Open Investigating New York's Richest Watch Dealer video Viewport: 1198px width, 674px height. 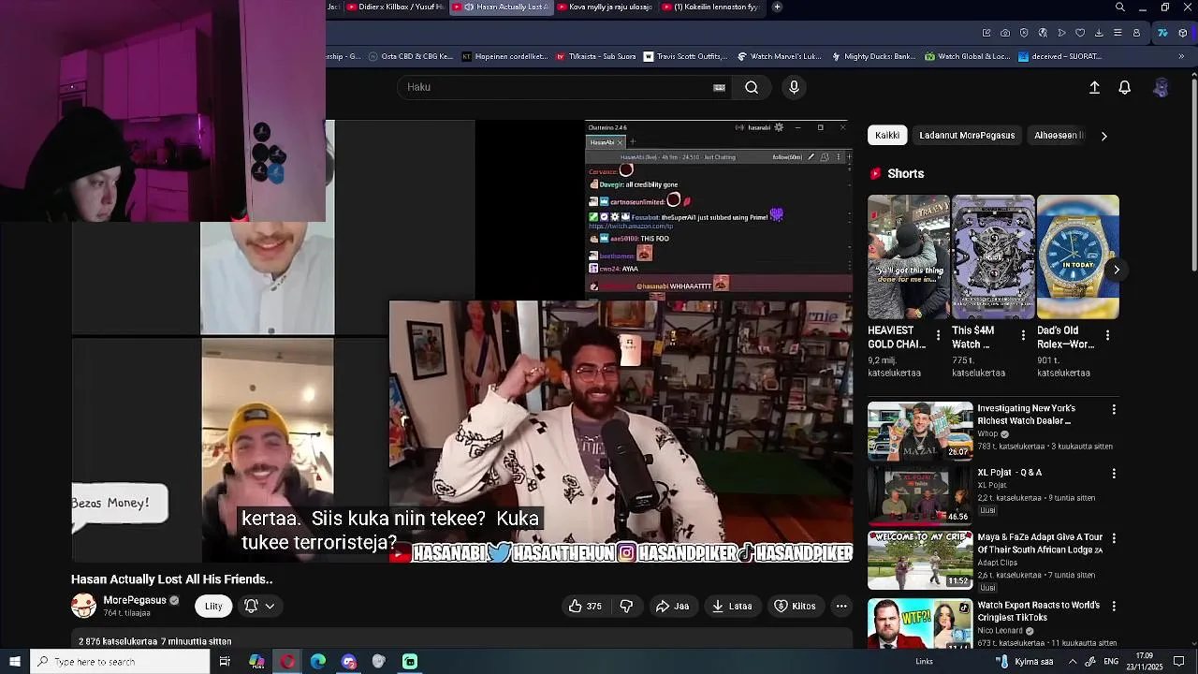[920, 432]
